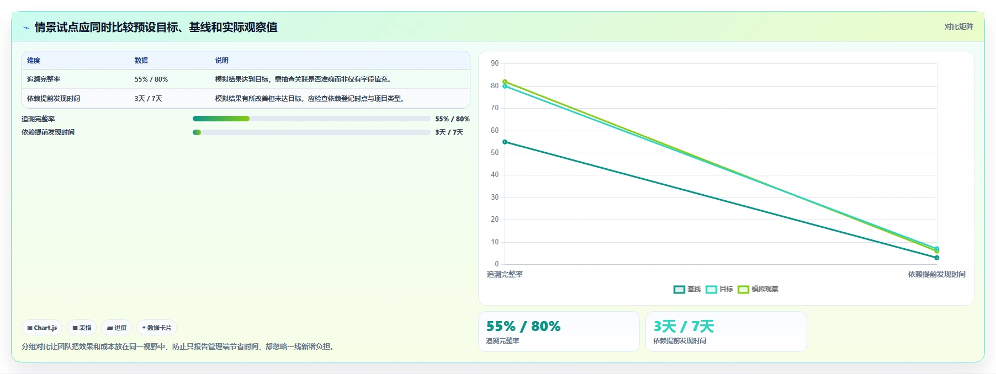Click the main title 情景试点应同时比较预设目标
996x374 pixels.
[156, 27]
